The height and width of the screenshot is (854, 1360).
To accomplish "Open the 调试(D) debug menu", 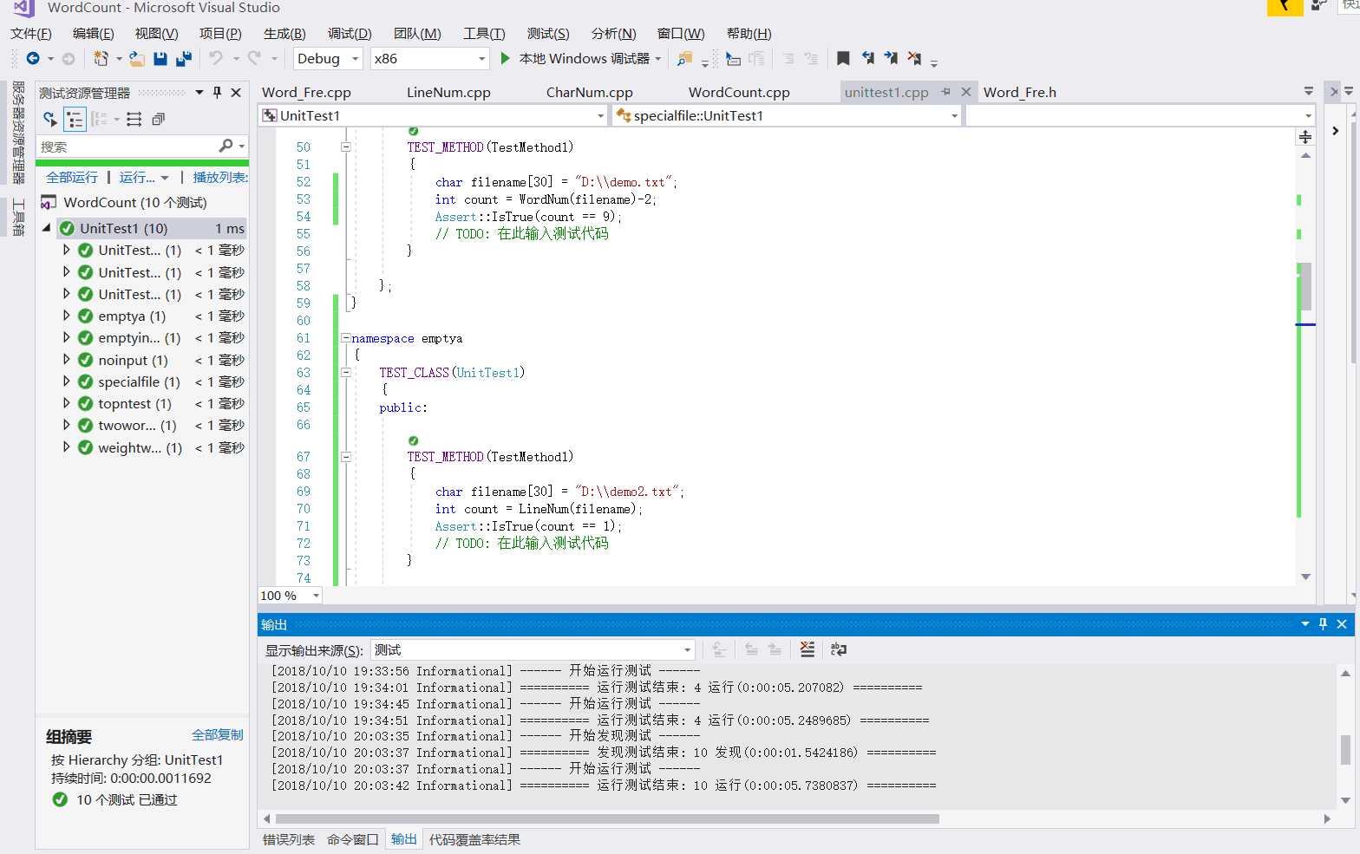I will click(x=350, y=34).
